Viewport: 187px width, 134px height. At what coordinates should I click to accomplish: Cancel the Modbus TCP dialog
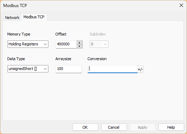click(x=114, y=127)
